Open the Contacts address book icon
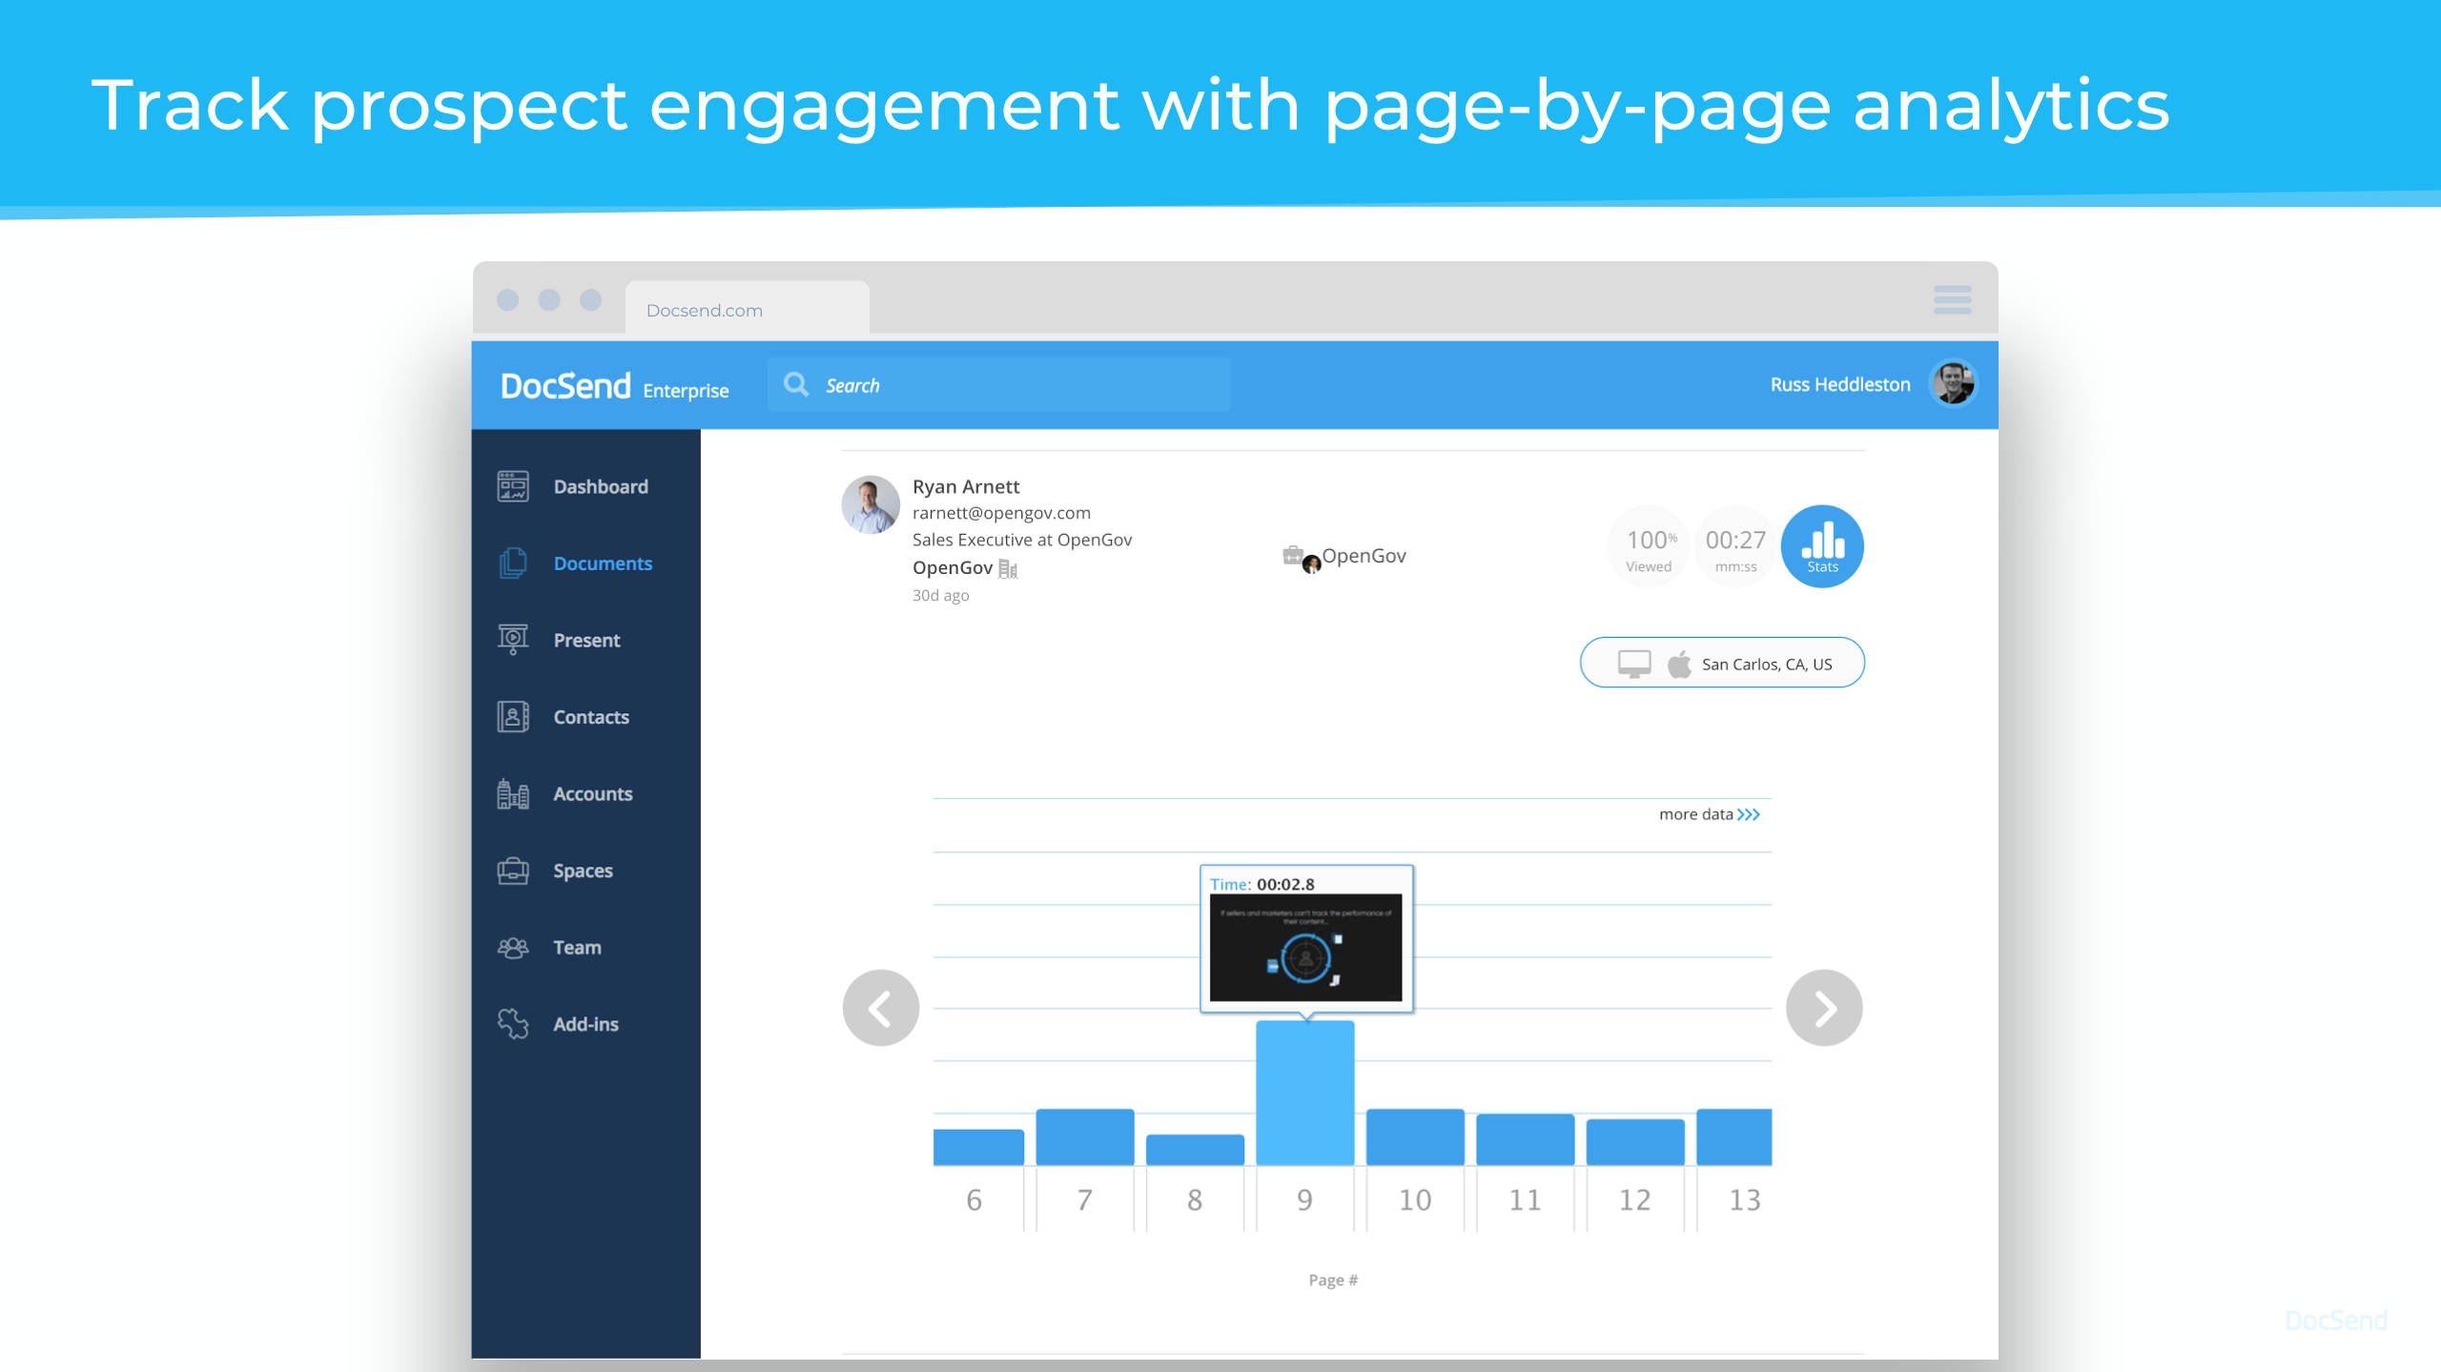Screen dimensions: 2441x1372 (513, 717)
